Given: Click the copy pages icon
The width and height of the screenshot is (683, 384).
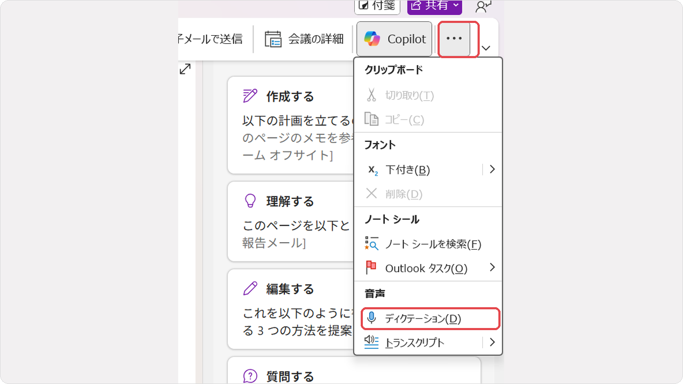Looking at the screenshot, I should tap(371, 119).
